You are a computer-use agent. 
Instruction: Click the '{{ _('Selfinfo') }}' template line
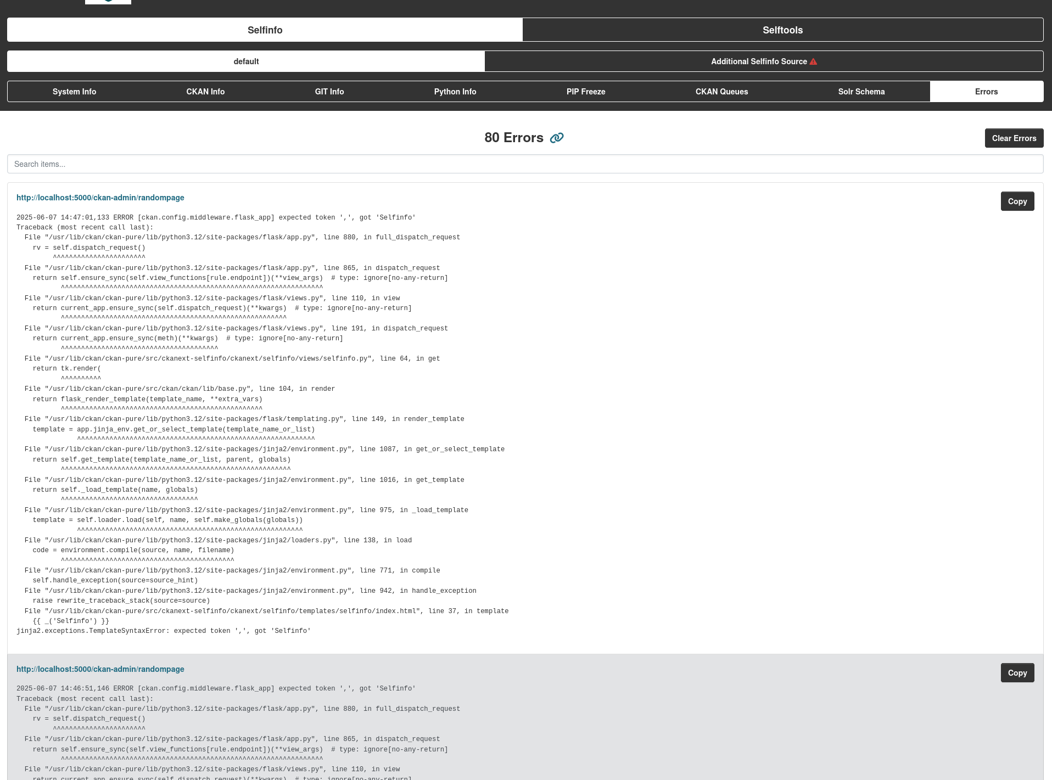71,621
